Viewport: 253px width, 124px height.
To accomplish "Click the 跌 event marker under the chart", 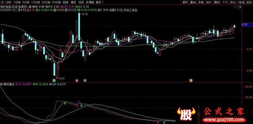I will [54, 80].
